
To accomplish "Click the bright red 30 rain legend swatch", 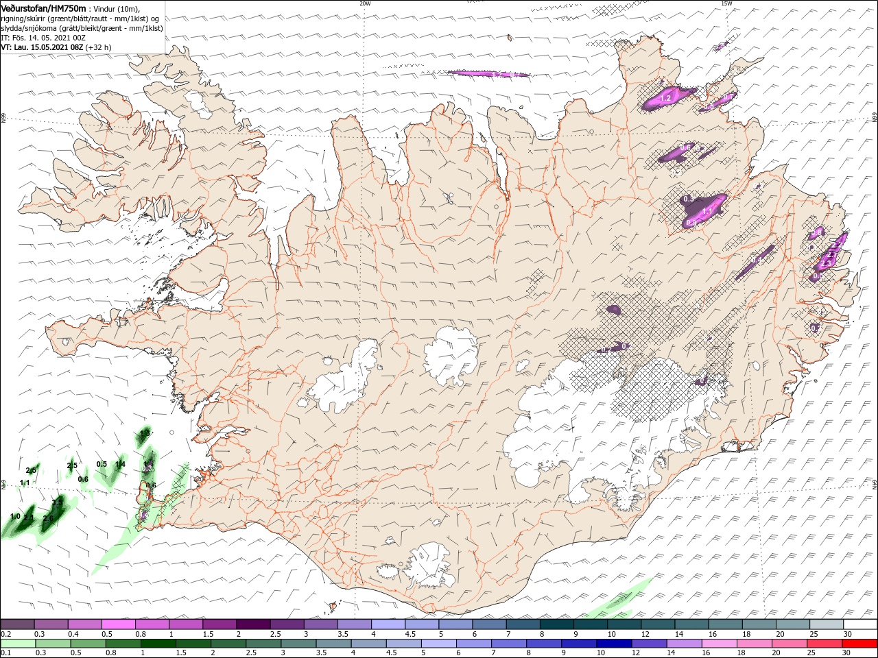I will click(860, 644).
